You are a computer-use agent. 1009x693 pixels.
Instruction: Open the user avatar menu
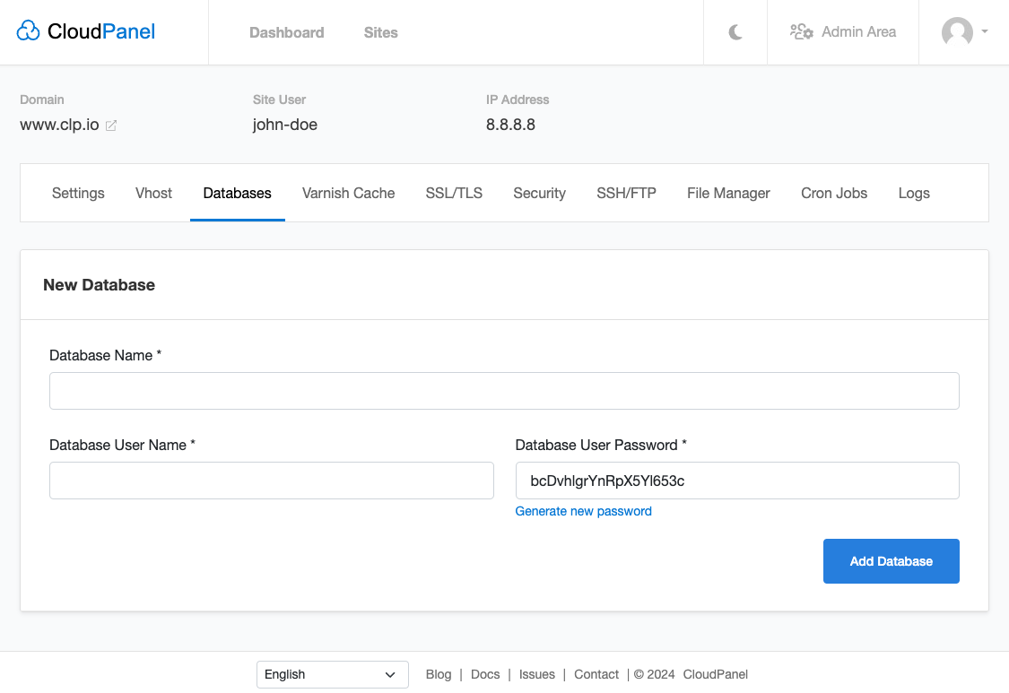click(957, 31)
